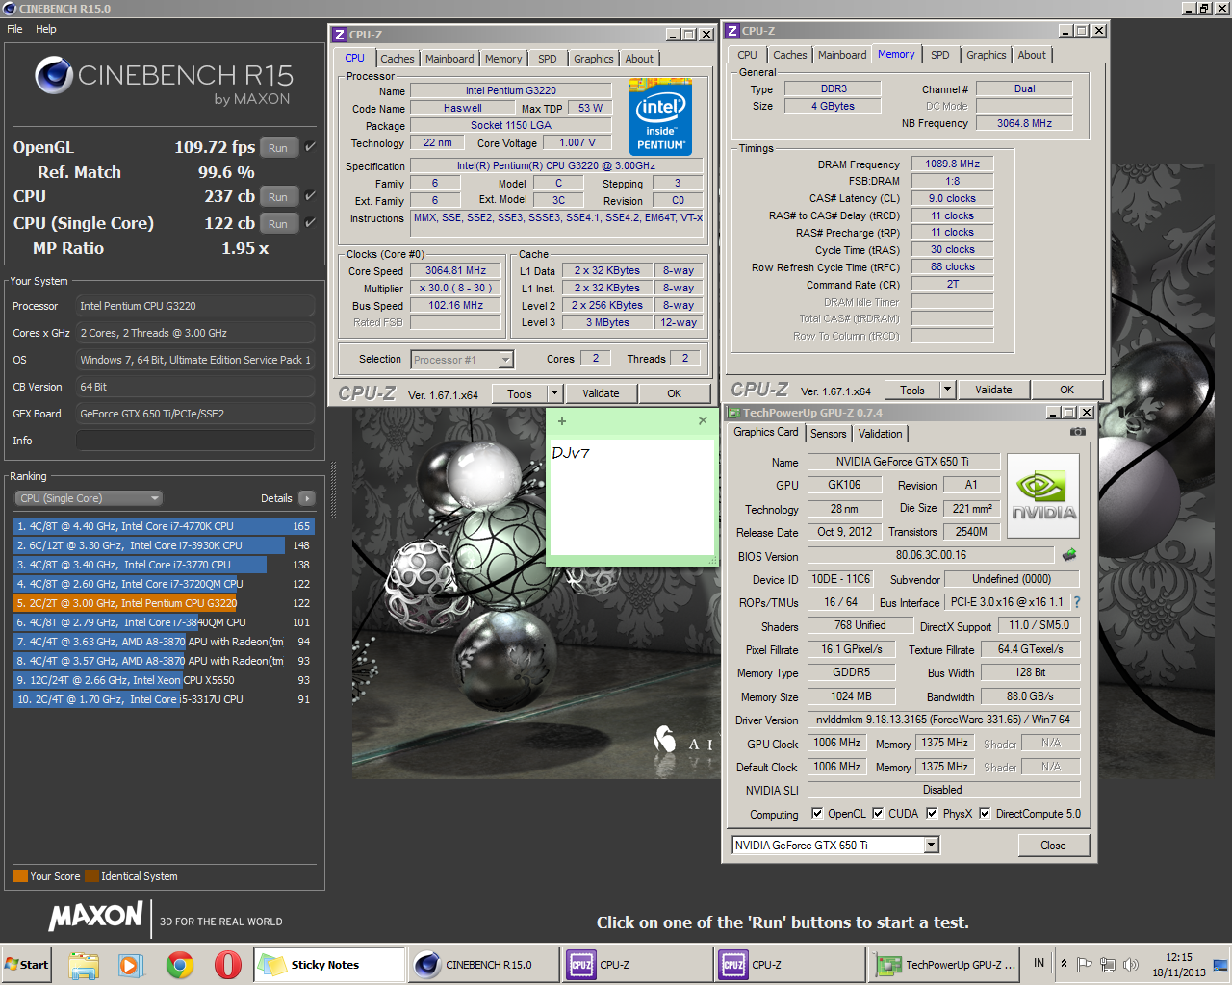Delete the sticky note with X icon

pos(703,421)
